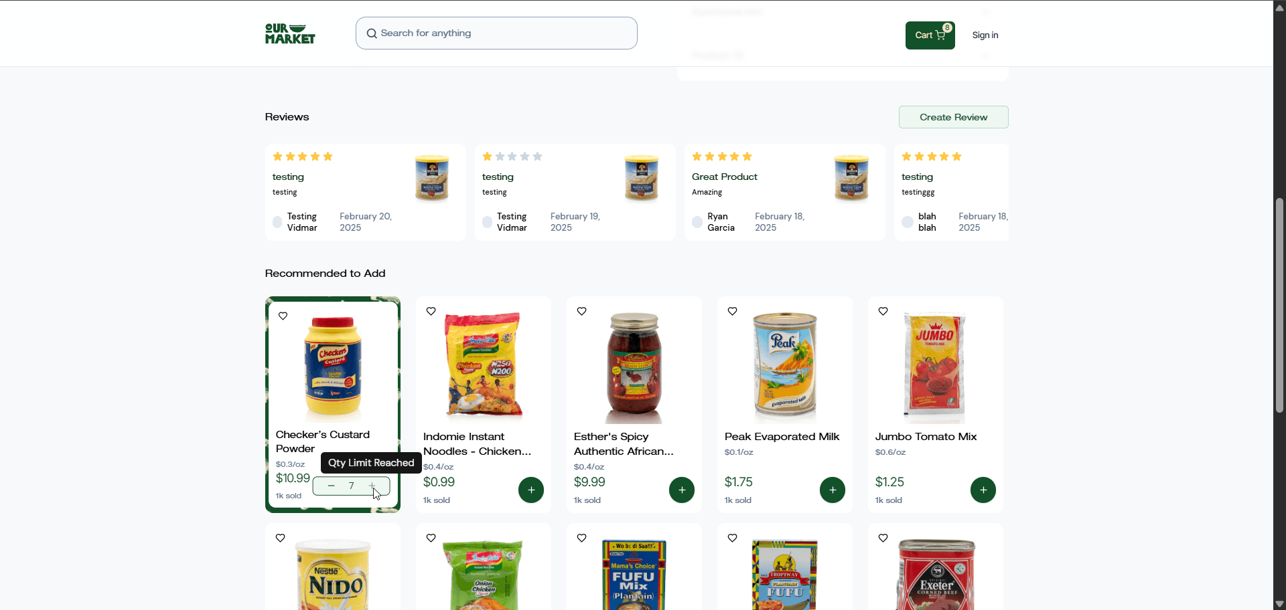Screen dimensions: 1286x610
Task: Add Indomie Instant Noodles to cart
Action: (531, 490)
